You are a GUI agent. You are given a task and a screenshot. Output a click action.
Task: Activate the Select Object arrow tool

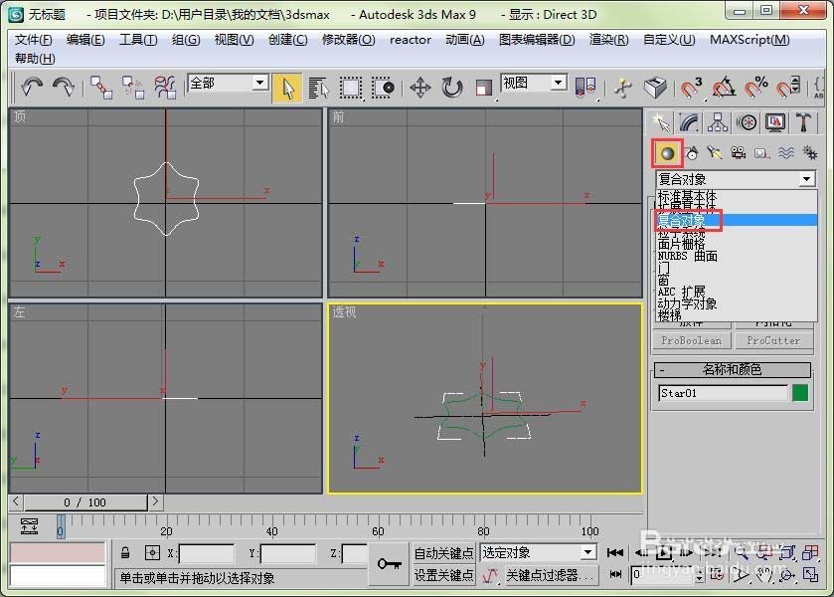point(287,88)
